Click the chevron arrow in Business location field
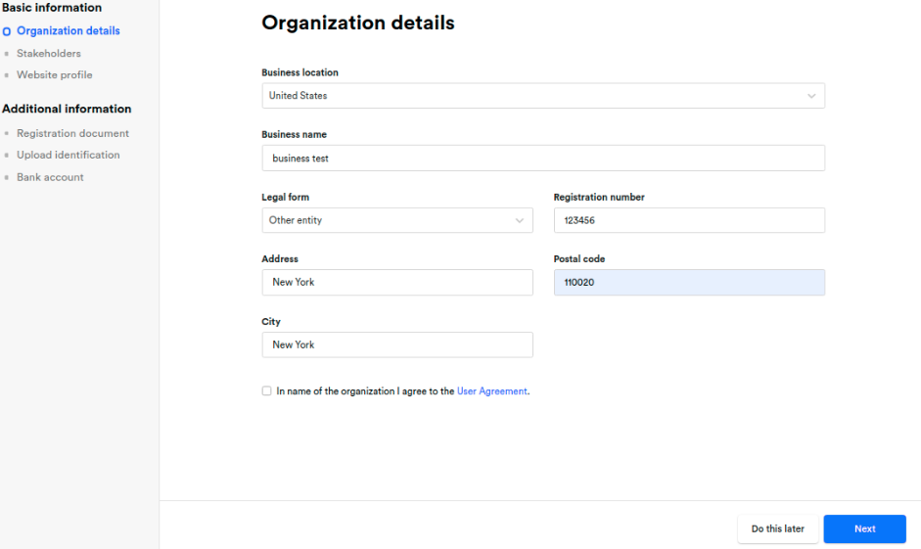 (811, 96)
